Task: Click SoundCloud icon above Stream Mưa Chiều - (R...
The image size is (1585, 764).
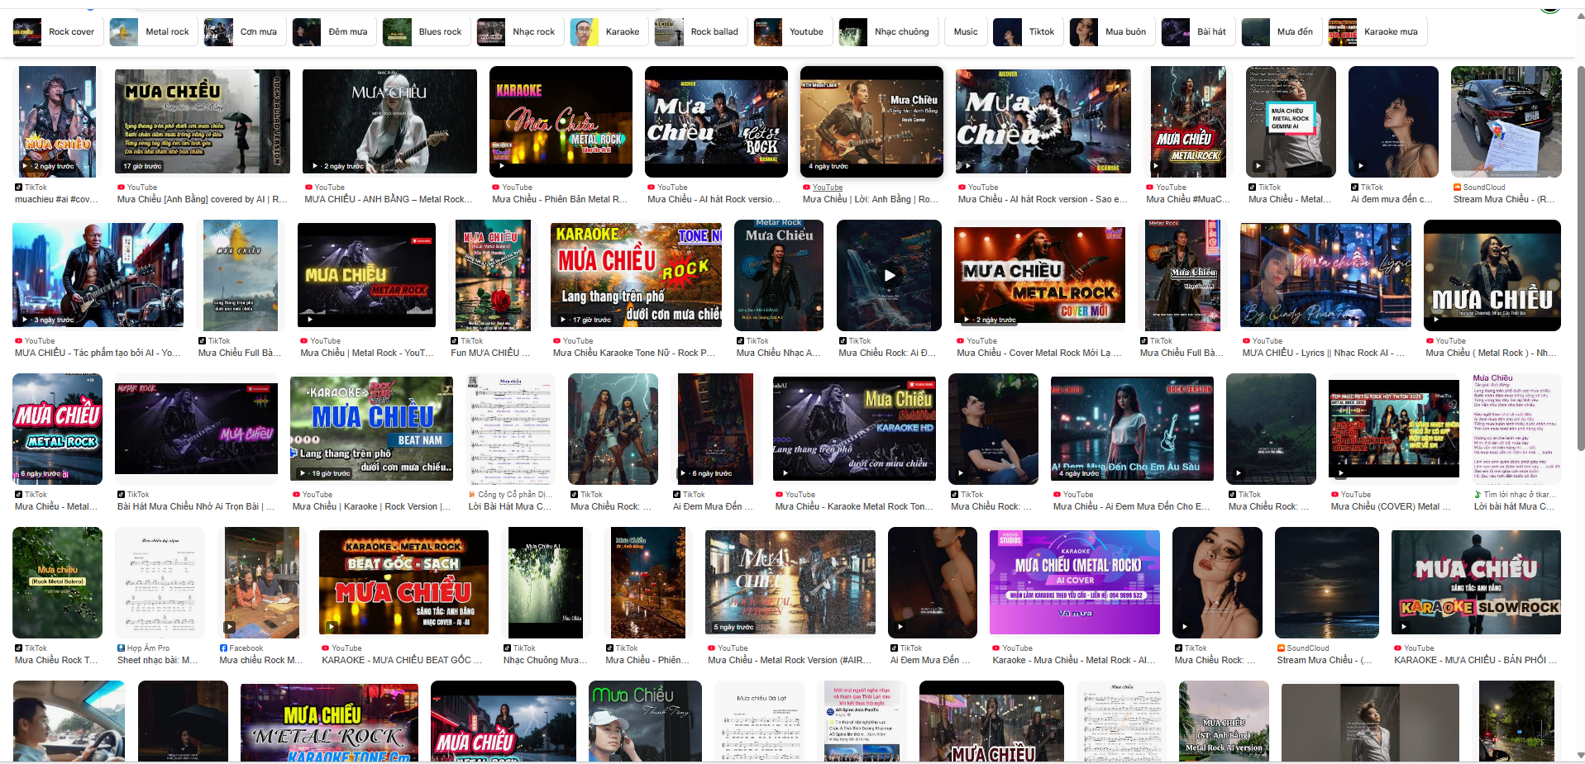Action: pyautogui.click(x=1457, y=187)
